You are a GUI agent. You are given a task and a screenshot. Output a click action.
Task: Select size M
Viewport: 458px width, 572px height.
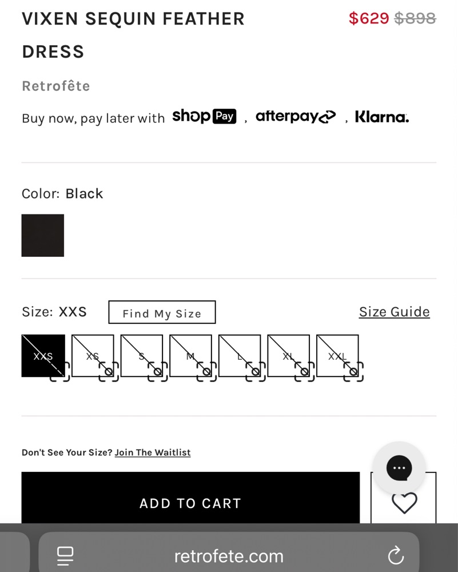[190, 356]
